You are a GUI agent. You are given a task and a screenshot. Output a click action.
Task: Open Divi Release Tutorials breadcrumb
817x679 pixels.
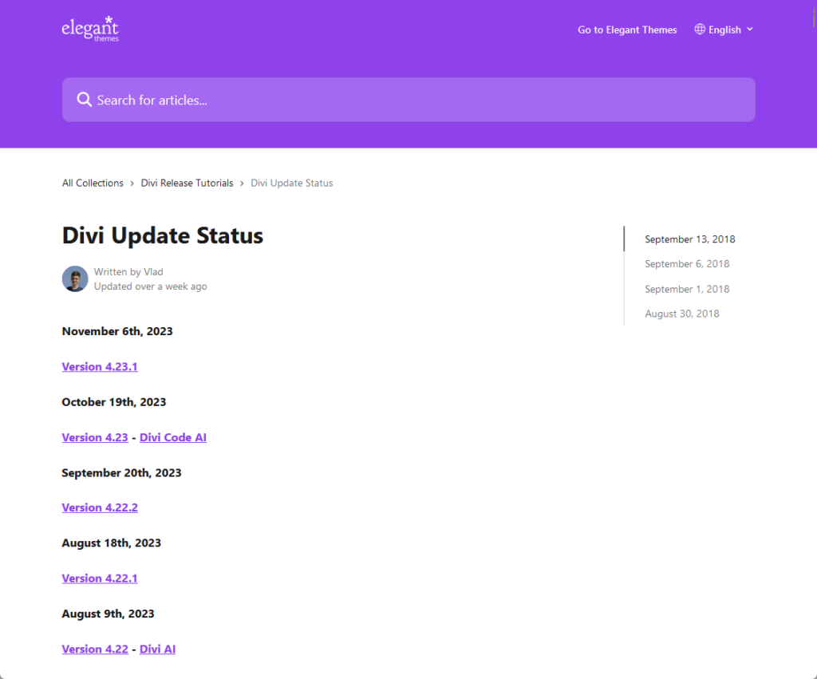187,183
